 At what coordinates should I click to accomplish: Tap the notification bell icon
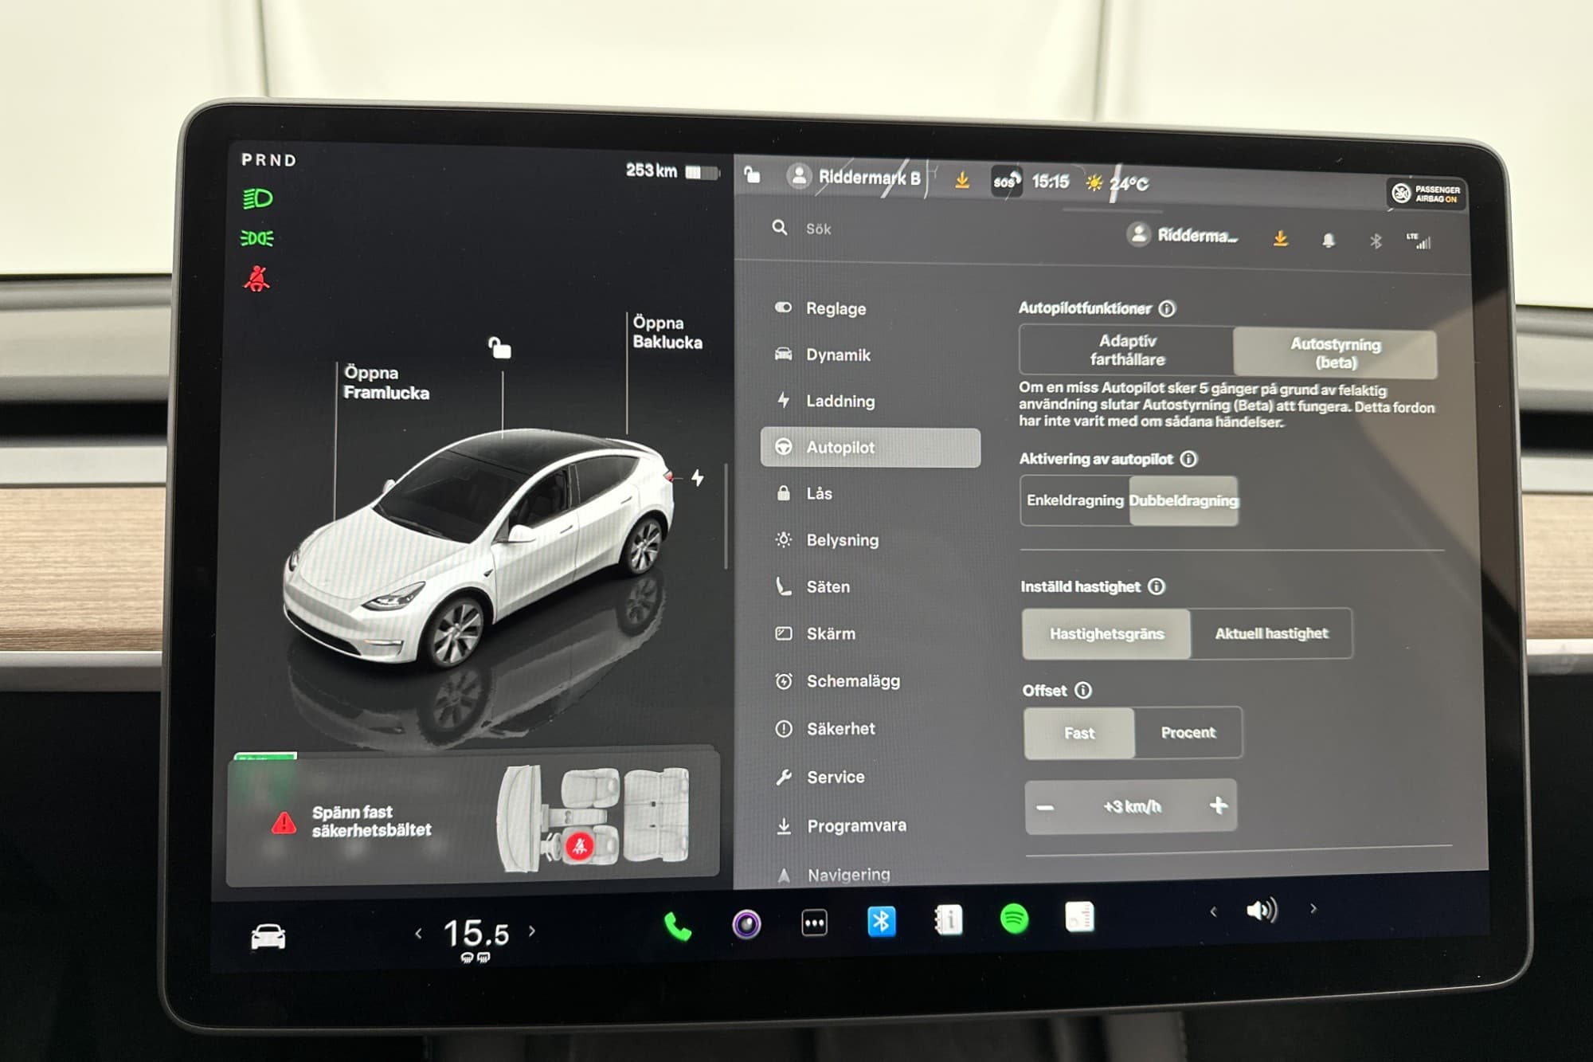1328,240
